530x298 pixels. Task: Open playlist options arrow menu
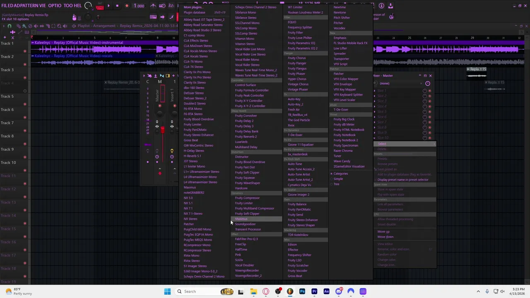(4, 26)
